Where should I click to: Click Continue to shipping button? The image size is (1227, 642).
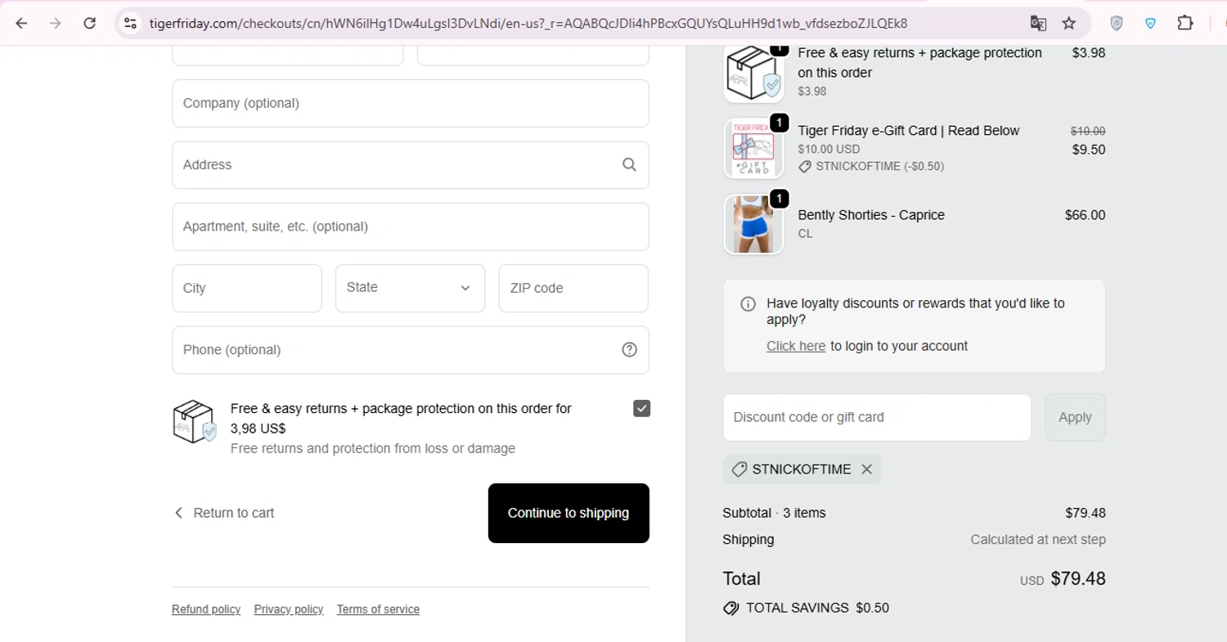pyautogui.click(x=569, y=513)
